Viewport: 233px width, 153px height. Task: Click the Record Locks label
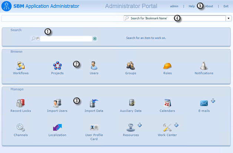coord(21,111)
